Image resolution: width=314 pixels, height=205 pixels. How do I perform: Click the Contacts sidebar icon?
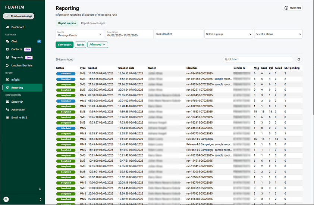click(x=7, y=49)
